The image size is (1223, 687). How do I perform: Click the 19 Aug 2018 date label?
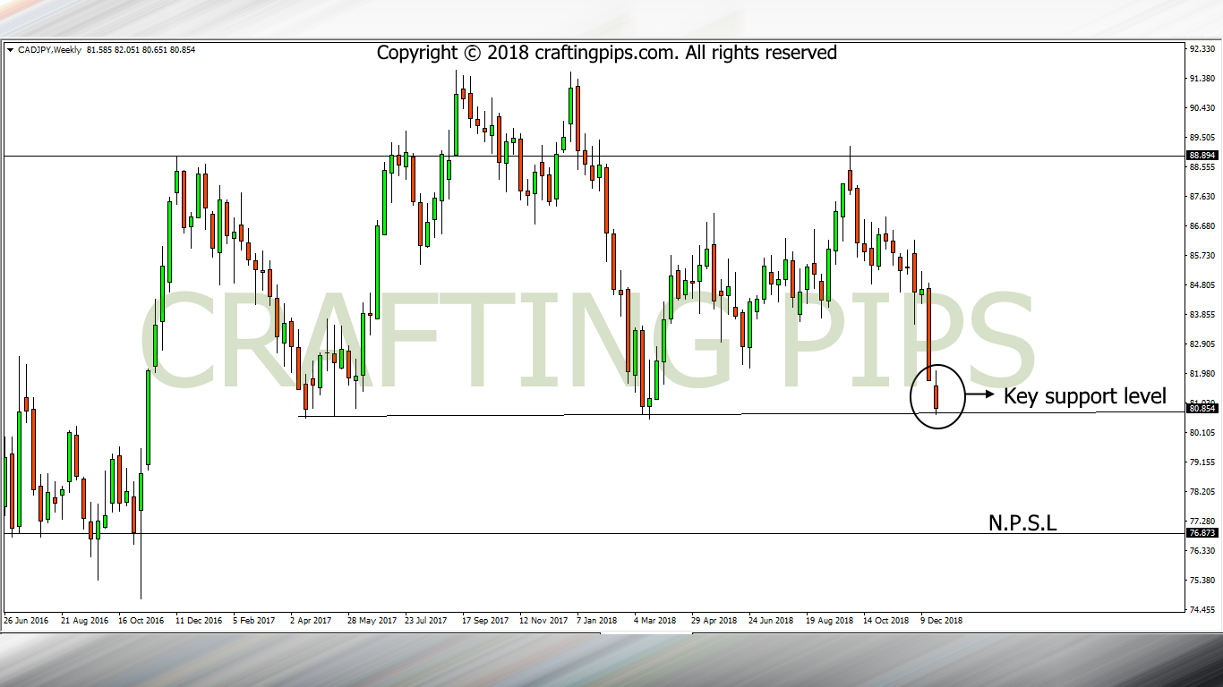point(829,620)
